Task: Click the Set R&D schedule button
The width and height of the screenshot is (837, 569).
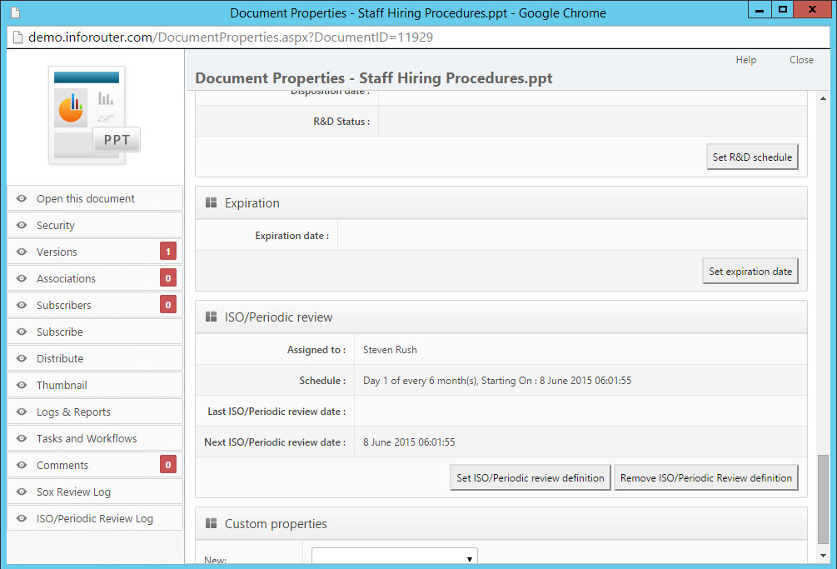Action: pos(752,157)
